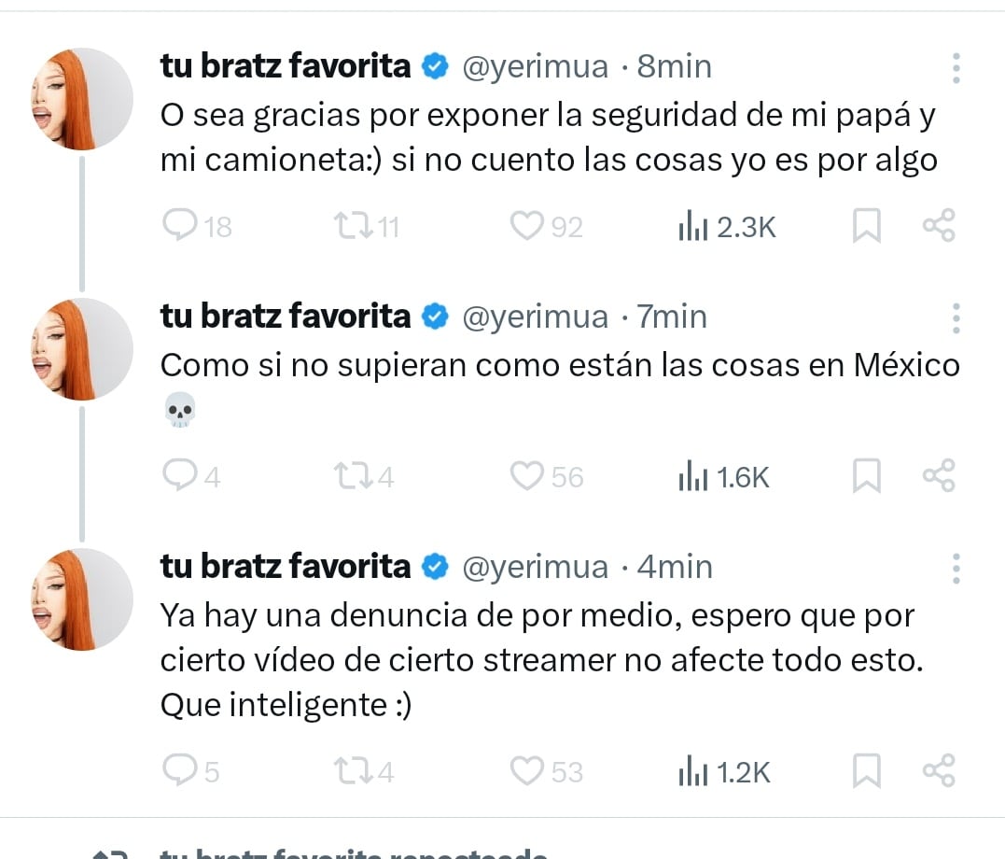
Task: Click the reply bubble showing 4 replies
Action: tap(179, 476)
